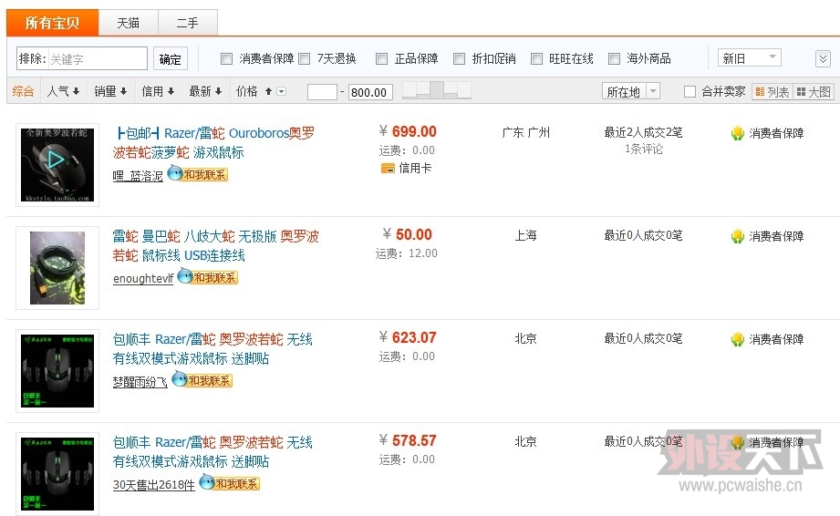Click the 上海 location text
This screenshot has height=516, width=840.
[x=525, y=235]
